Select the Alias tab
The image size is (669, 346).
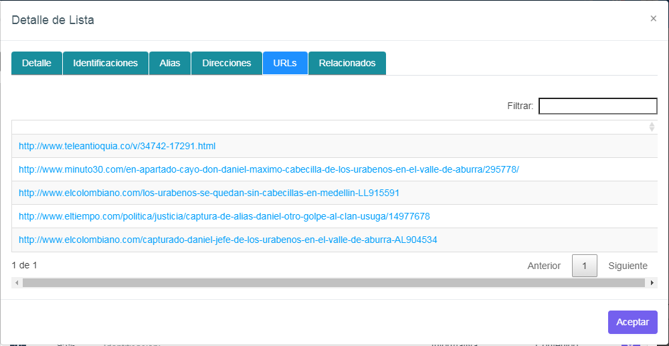pyautogui.click(x=170, y=63)
